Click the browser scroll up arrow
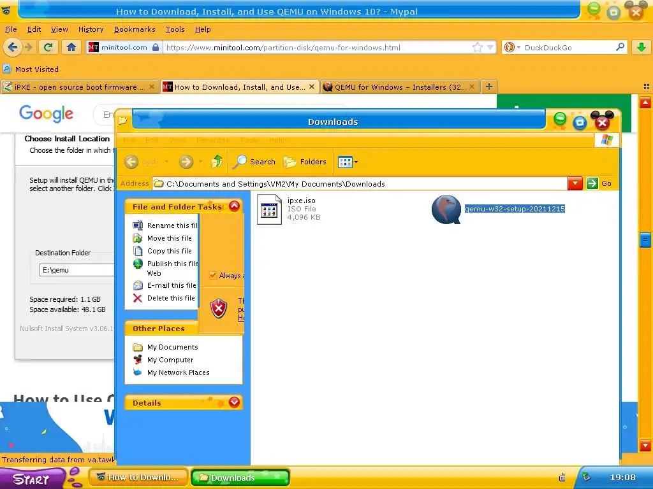Screen dimensions: 653x489 coord(645,102)
